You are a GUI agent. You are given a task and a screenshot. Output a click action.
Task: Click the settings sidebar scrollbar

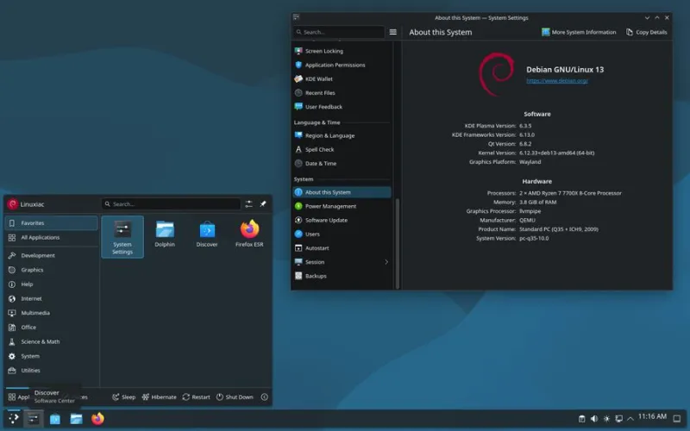pos(398,244)
